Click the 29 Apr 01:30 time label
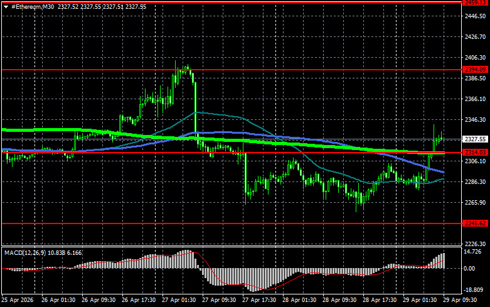 420,300
